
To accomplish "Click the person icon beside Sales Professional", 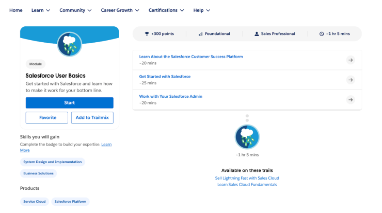I will (x=257, y=34).
